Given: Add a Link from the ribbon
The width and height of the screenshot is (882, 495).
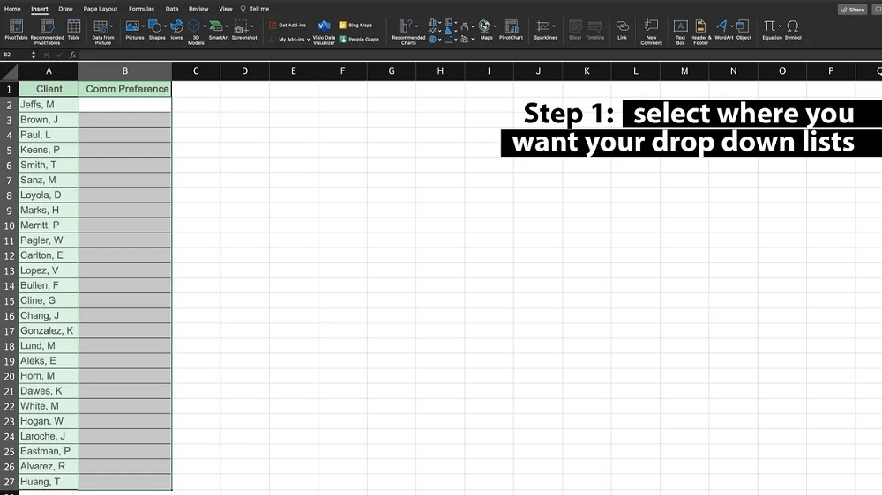Looking at the screenshot, I should (622, 29).
